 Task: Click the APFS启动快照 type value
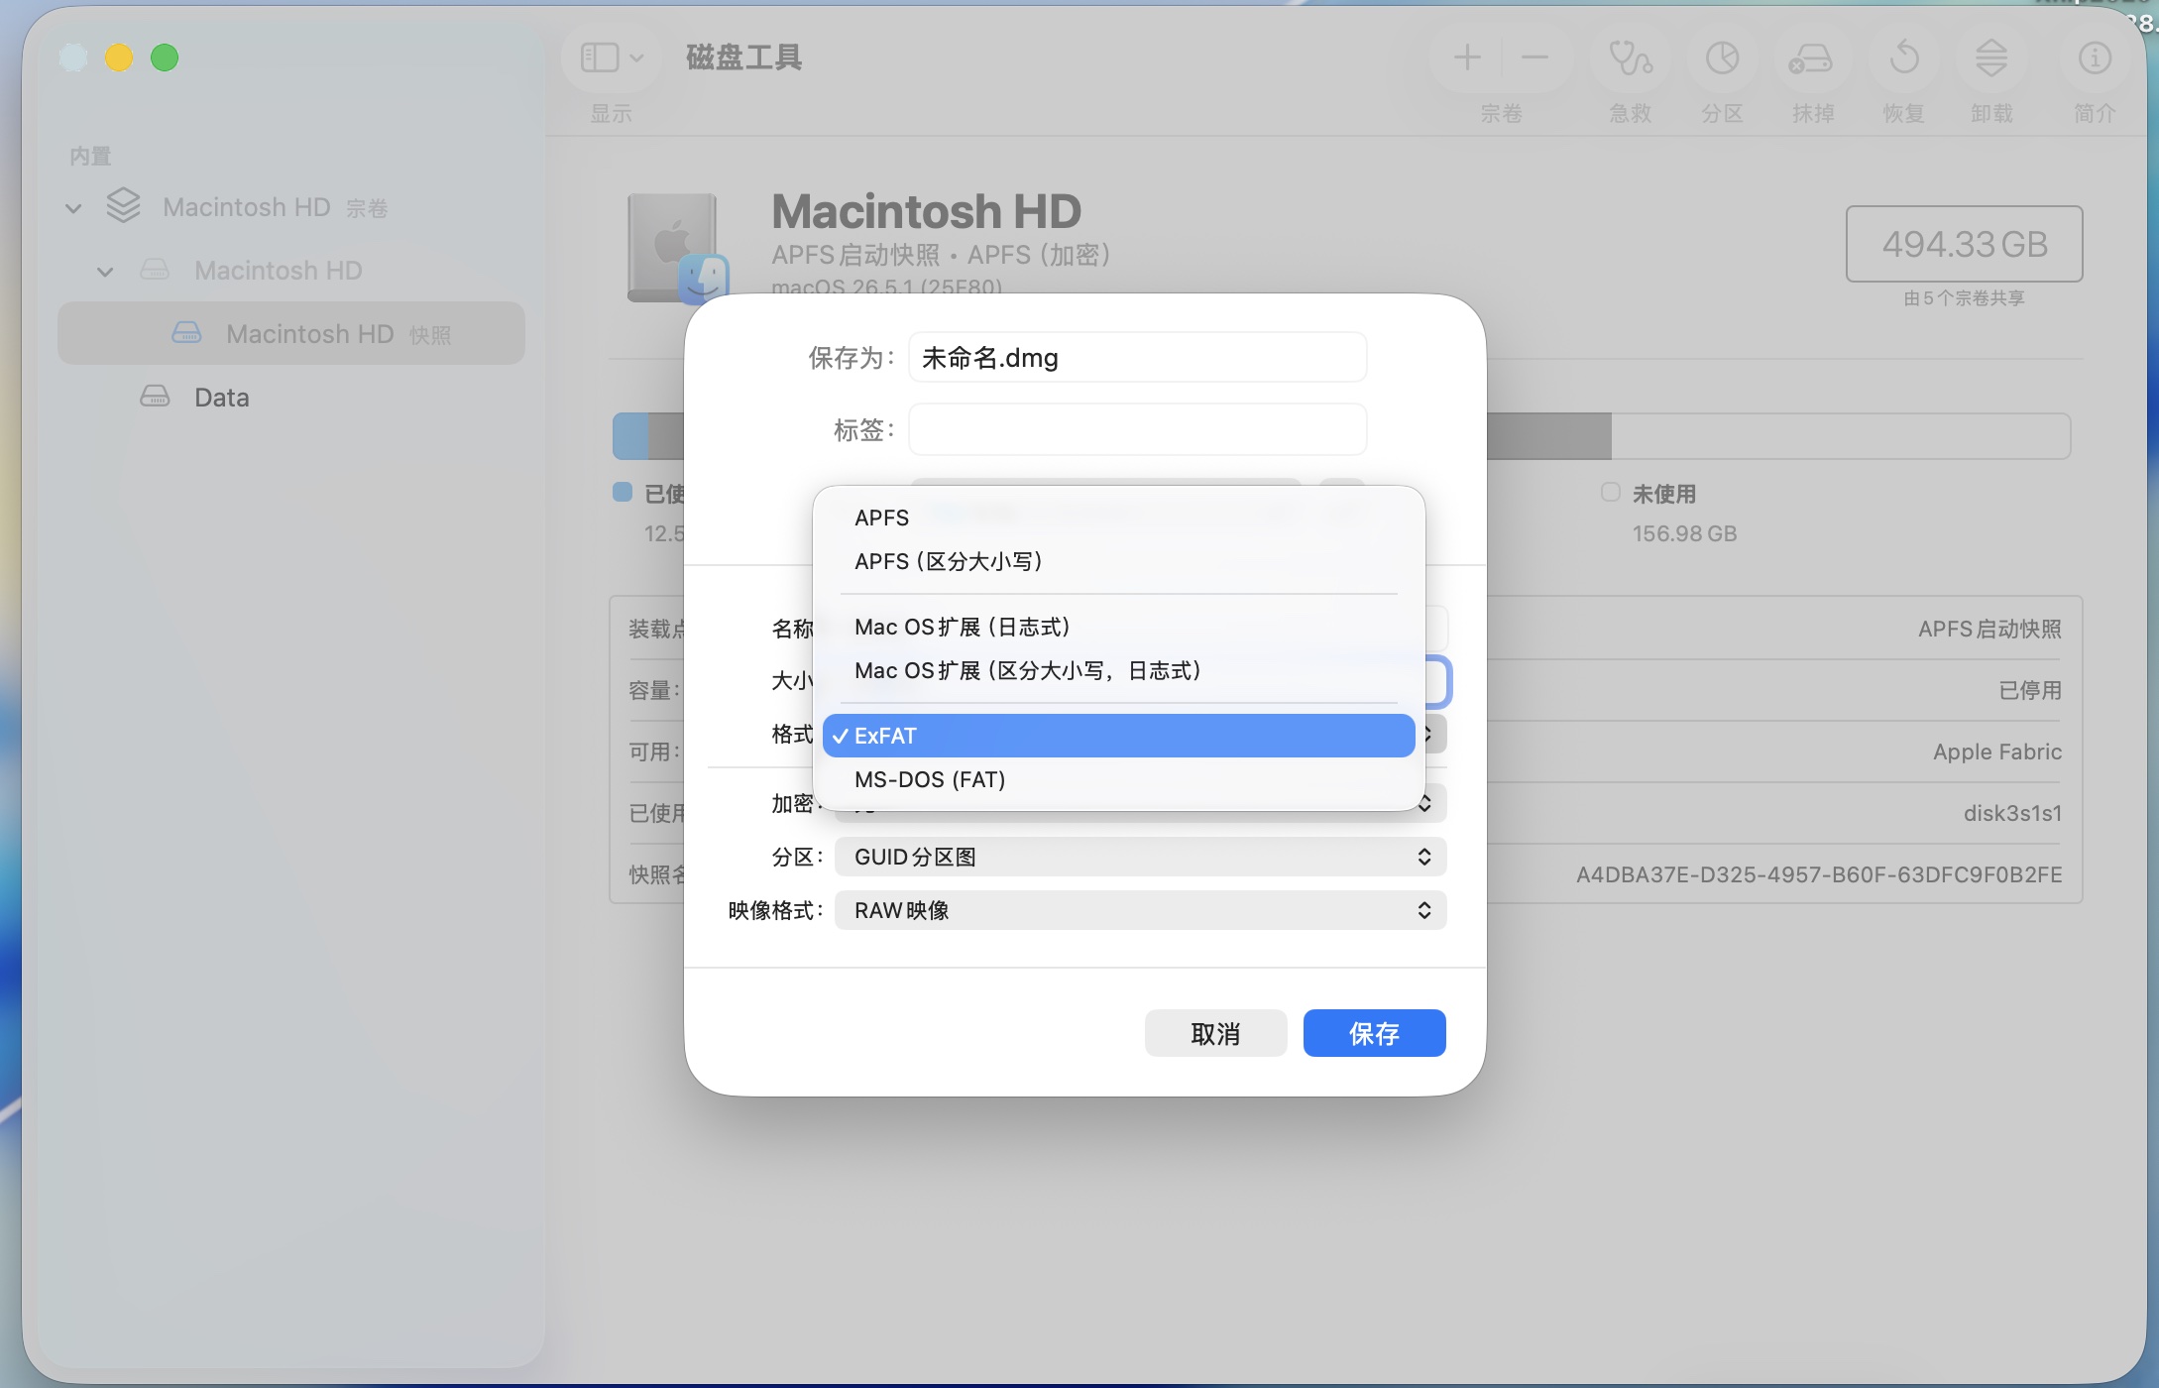point(1989,629)
